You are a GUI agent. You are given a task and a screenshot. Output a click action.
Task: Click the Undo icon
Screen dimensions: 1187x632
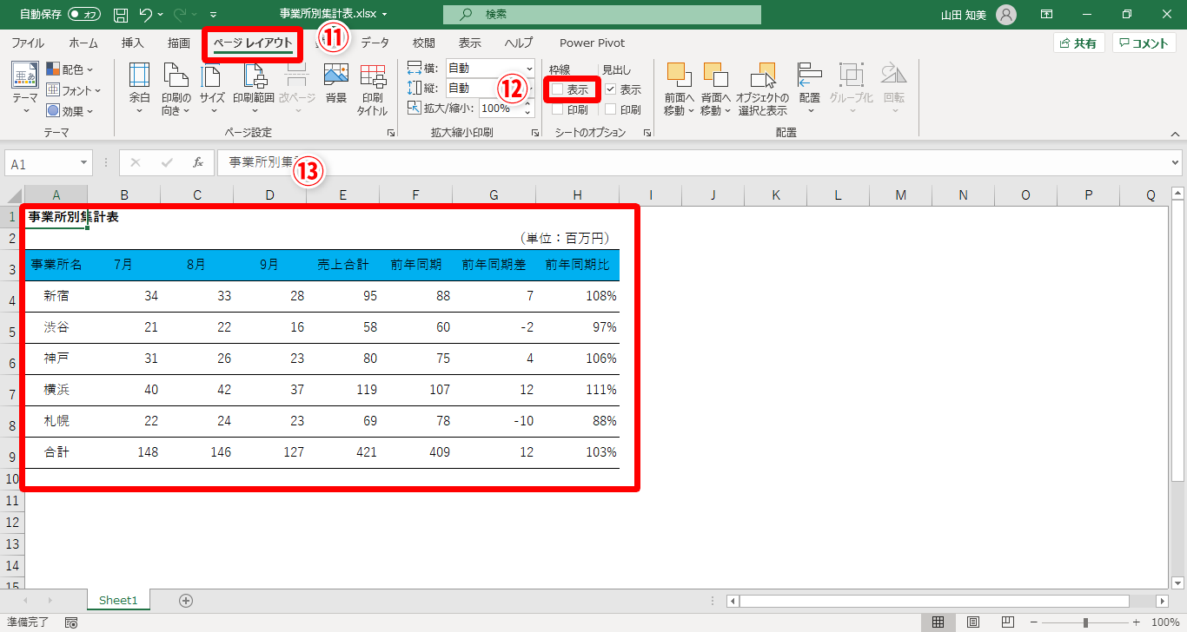tap(146, 14)
